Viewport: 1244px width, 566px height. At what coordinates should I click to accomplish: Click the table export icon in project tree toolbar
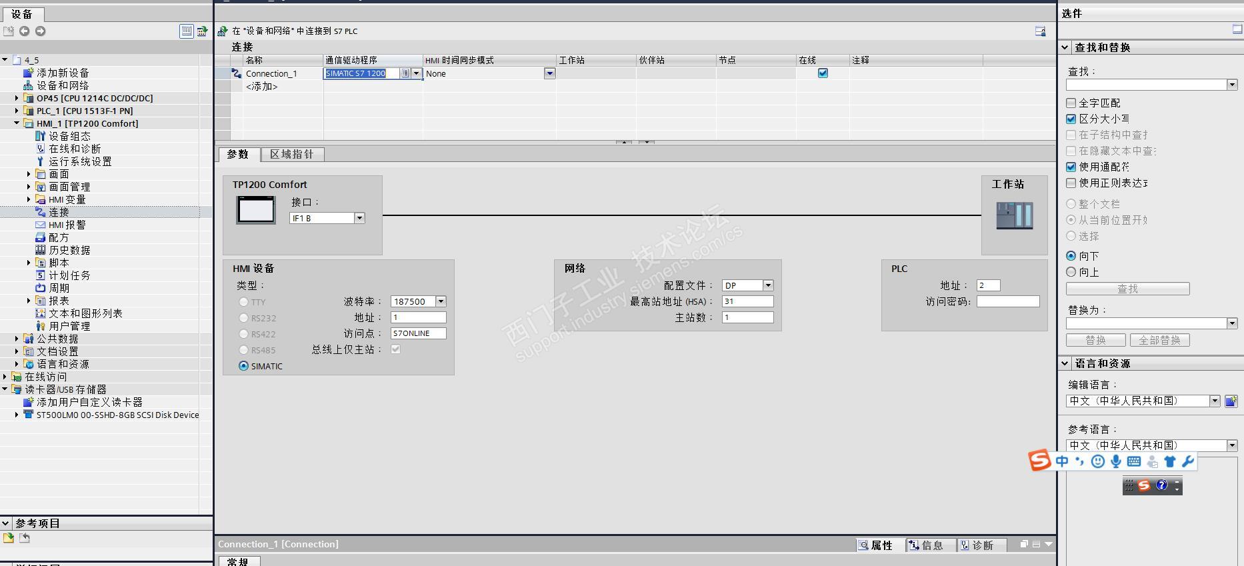pyautogui.click(x=202, y=31)
